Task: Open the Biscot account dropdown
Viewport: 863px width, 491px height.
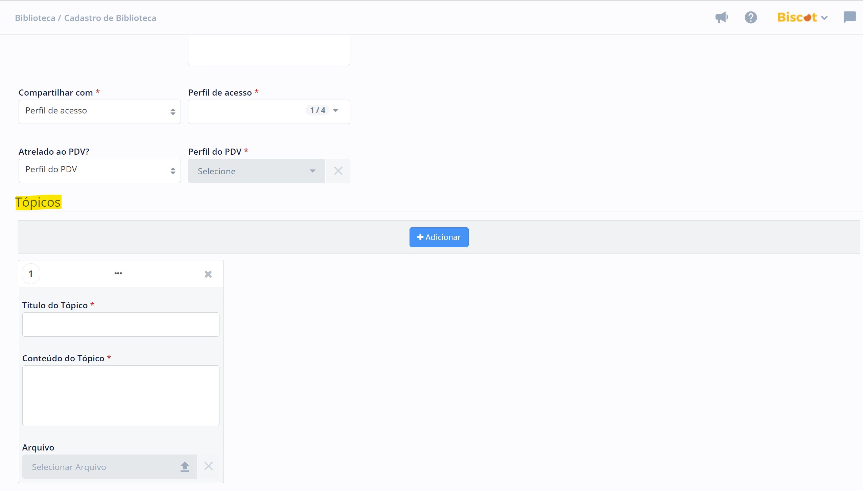Action: pos(802,18)
